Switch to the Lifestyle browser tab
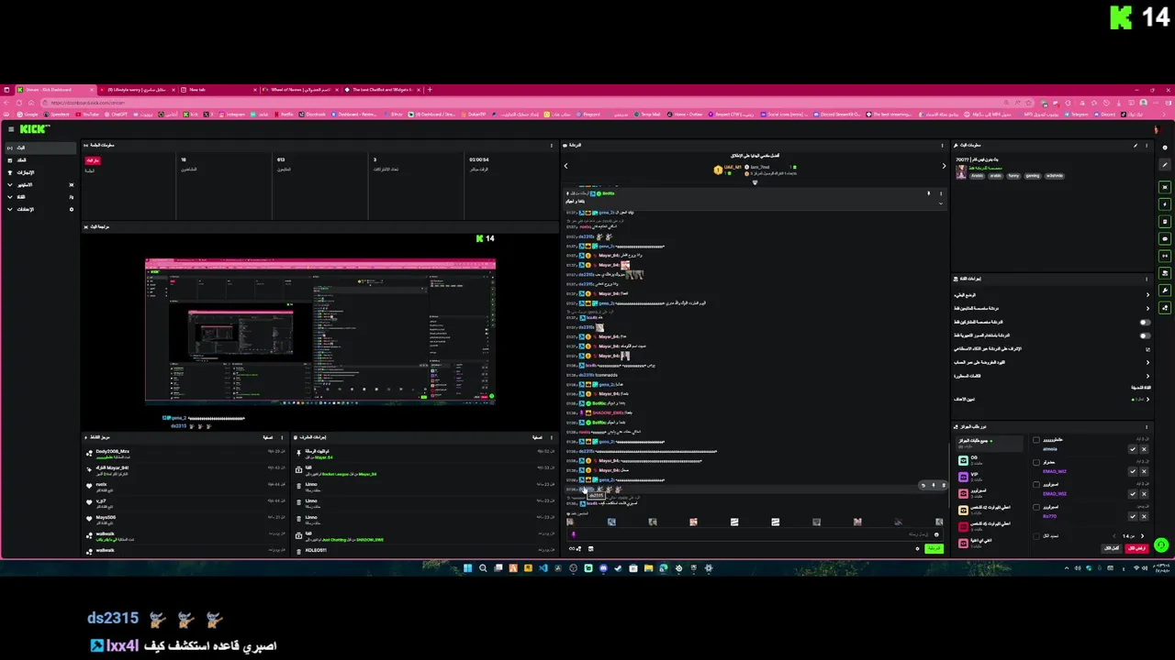The height and width of the screenshot is (660, 1175). pyautogui.click(x=135, y=90)
